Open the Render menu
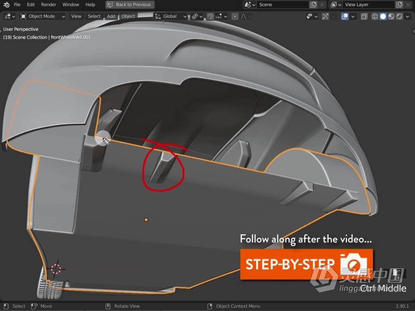The image size is (415, 311). 49,4
